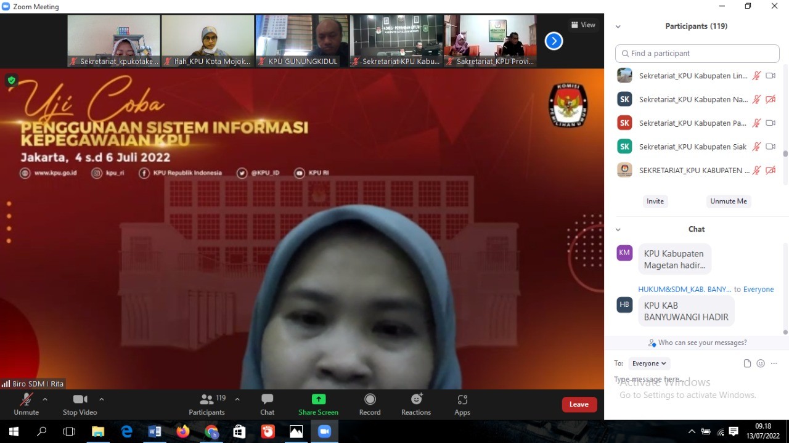Click the Apps icon in toolbar

(x=462, y=400)
